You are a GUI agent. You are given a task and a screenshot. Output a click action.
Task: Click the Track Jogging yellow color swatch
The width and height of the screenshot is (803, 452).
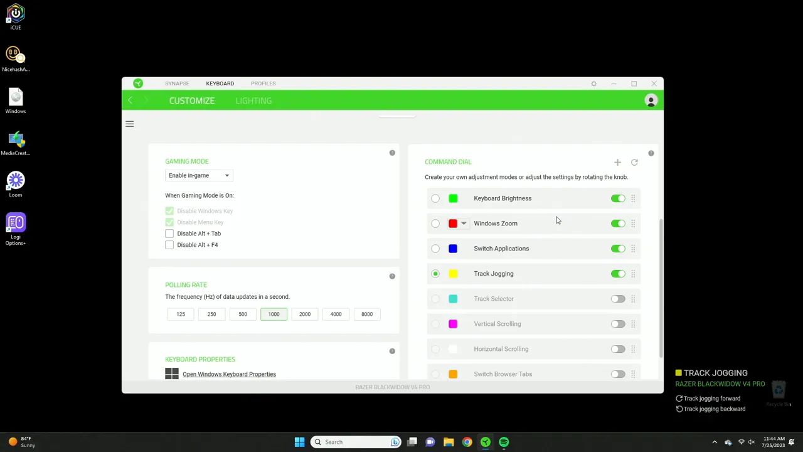453,273
